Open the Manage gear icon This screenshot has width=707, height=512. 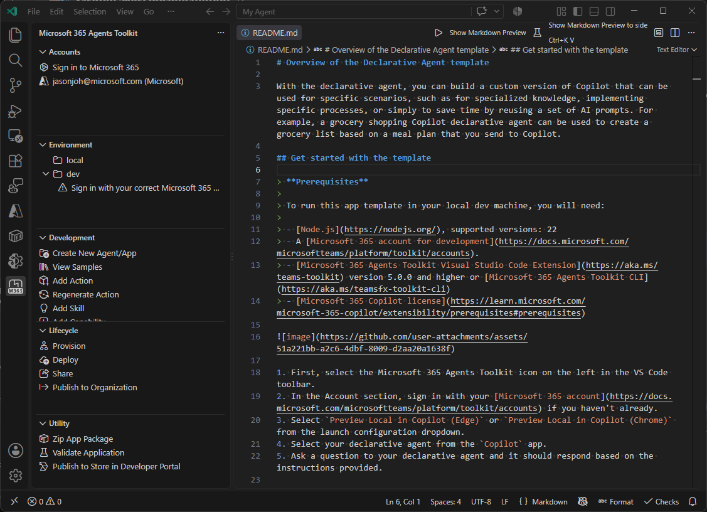(15, 476)
